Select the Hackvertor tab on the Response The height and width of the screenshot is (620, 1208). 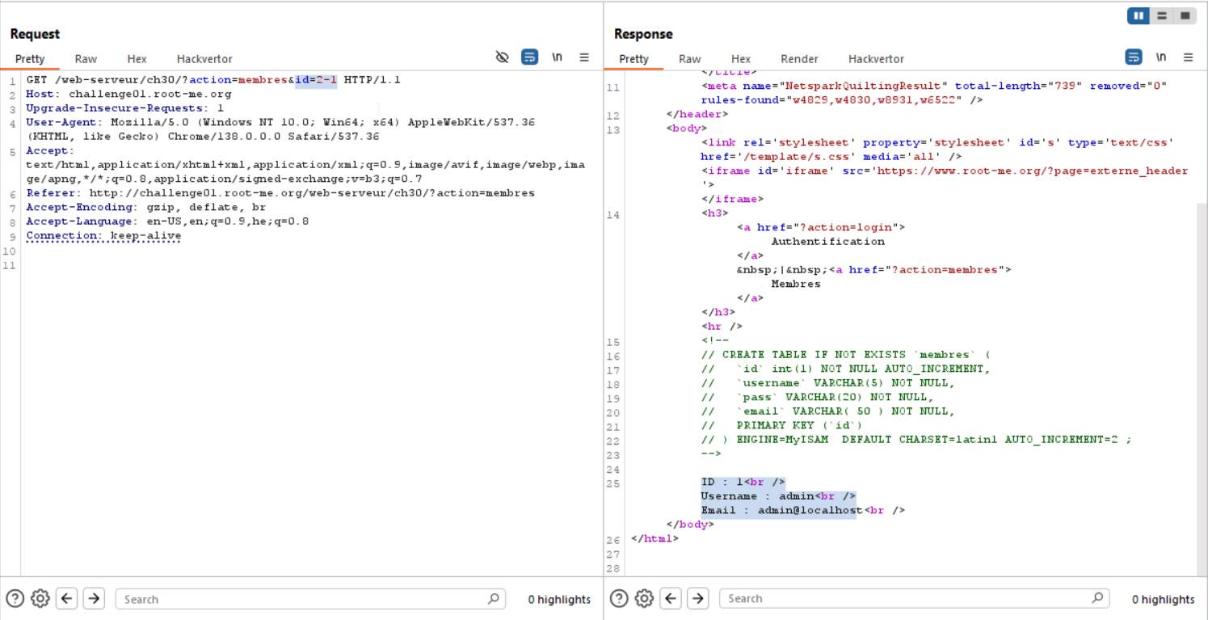click(x=876, y=58)
